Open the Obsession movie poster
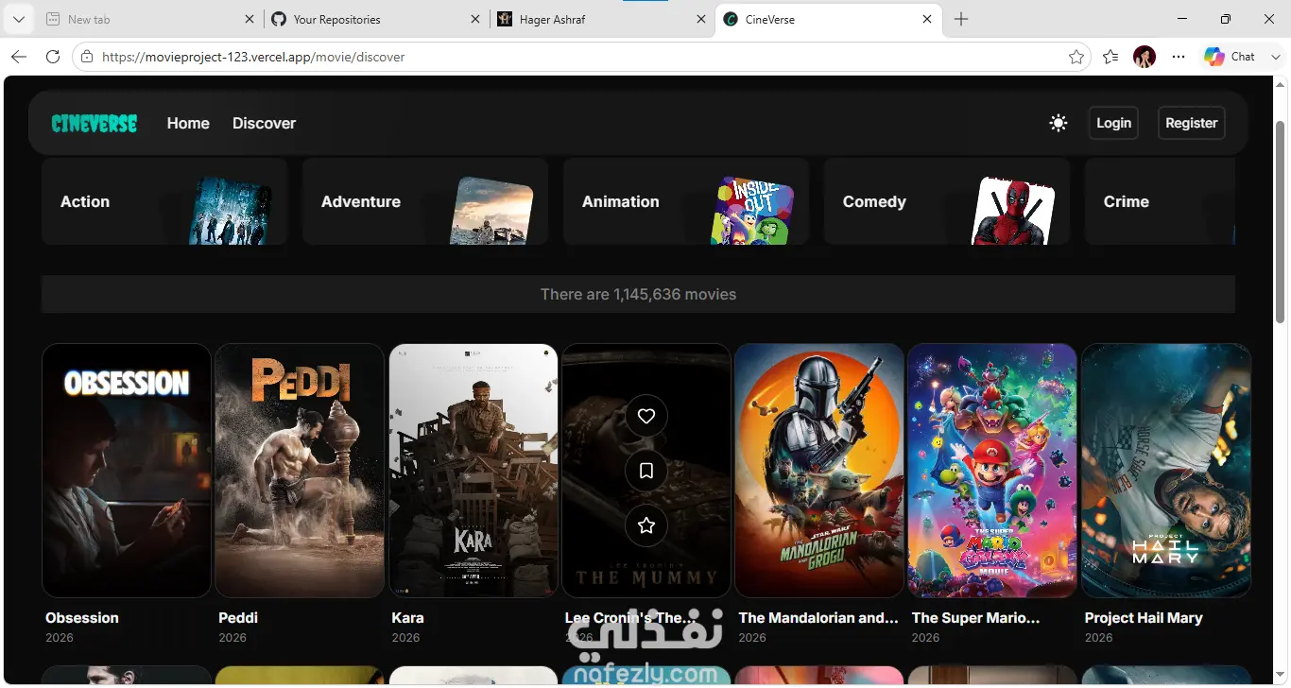Viewport: 1291px width, 688px height. pos(127,471)
